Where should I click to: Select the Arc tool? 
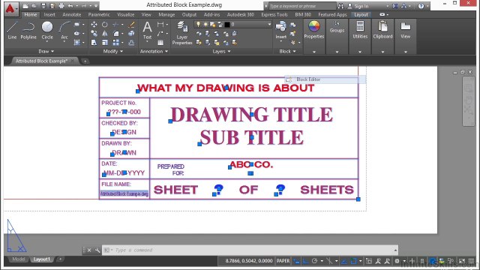[64, 30]
